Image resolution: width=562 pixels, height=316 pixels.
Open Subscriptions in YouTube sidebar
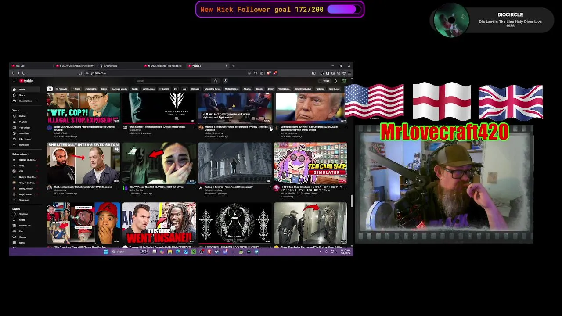pyautogui.click(x=25, y=101)
